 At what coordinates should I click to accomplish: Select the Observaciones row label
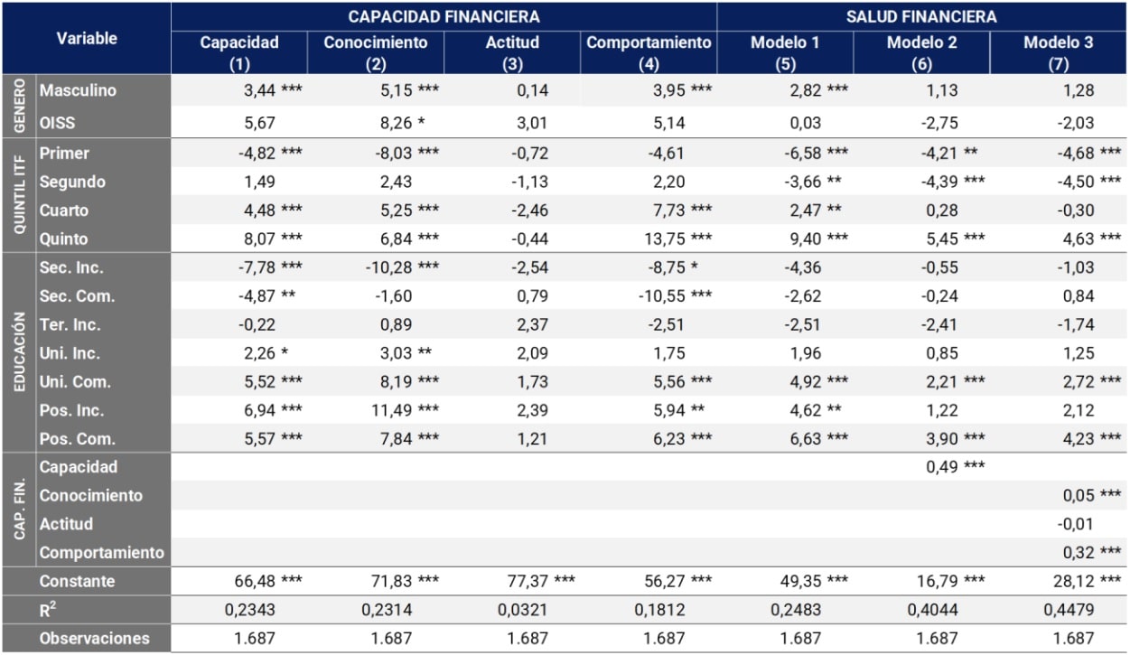95,638
